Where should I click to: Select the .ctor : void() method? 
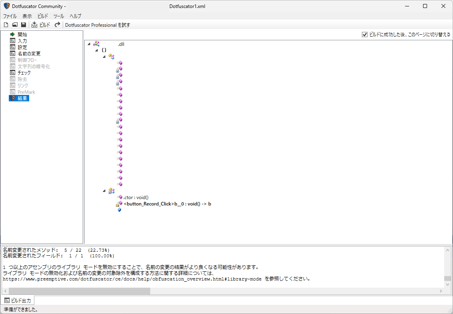136,197
